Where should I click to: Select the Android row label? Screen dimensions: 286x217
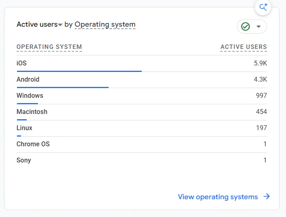[28, 79]
